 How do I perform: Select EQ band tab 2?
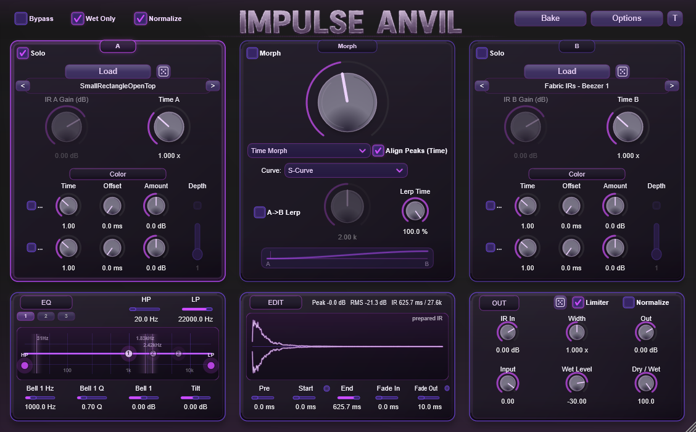coord(46,316)
